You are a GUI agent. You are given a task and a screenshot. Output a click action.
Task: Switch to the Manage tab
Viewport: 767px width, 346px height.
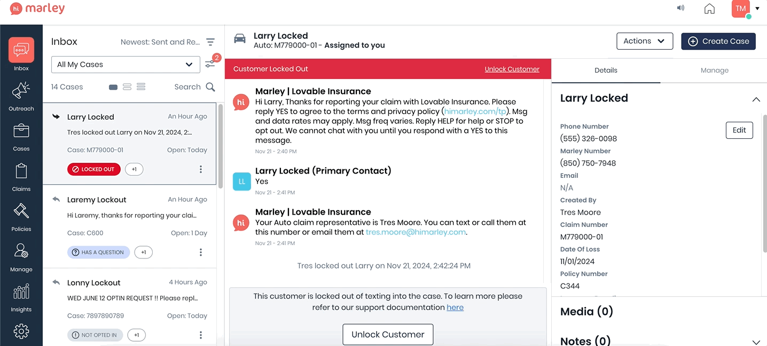[714, 70]
